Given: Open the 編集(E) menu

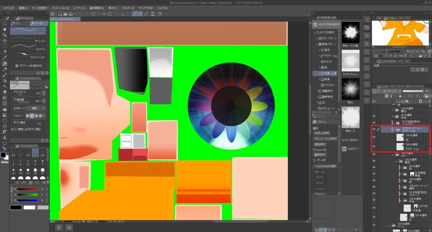Looking at the screenshot, I should (x=23, y=8).
